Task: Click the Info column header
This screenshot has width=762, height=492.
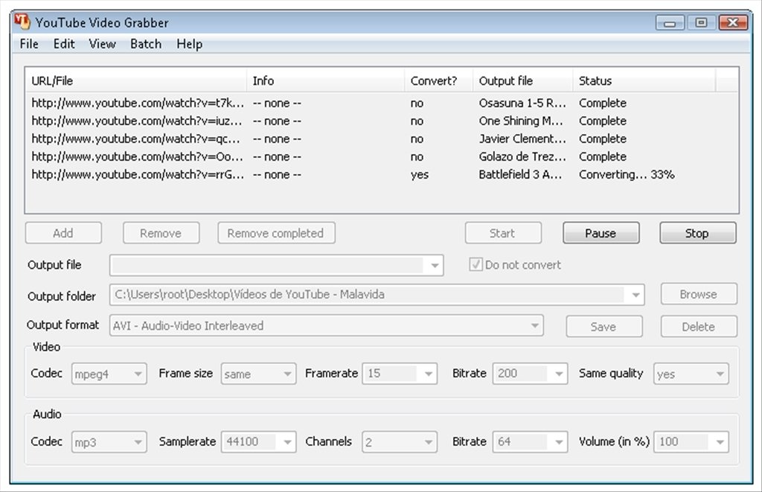Action: 326,80
